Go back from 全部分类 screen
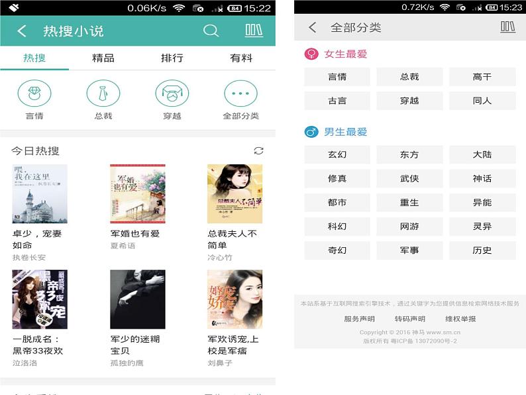 click(x=313, y=28)
